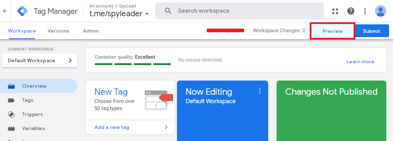This screenshot has width=393, height=141.
Task: Click the Add a new tag link
Action: click(112, 128)
